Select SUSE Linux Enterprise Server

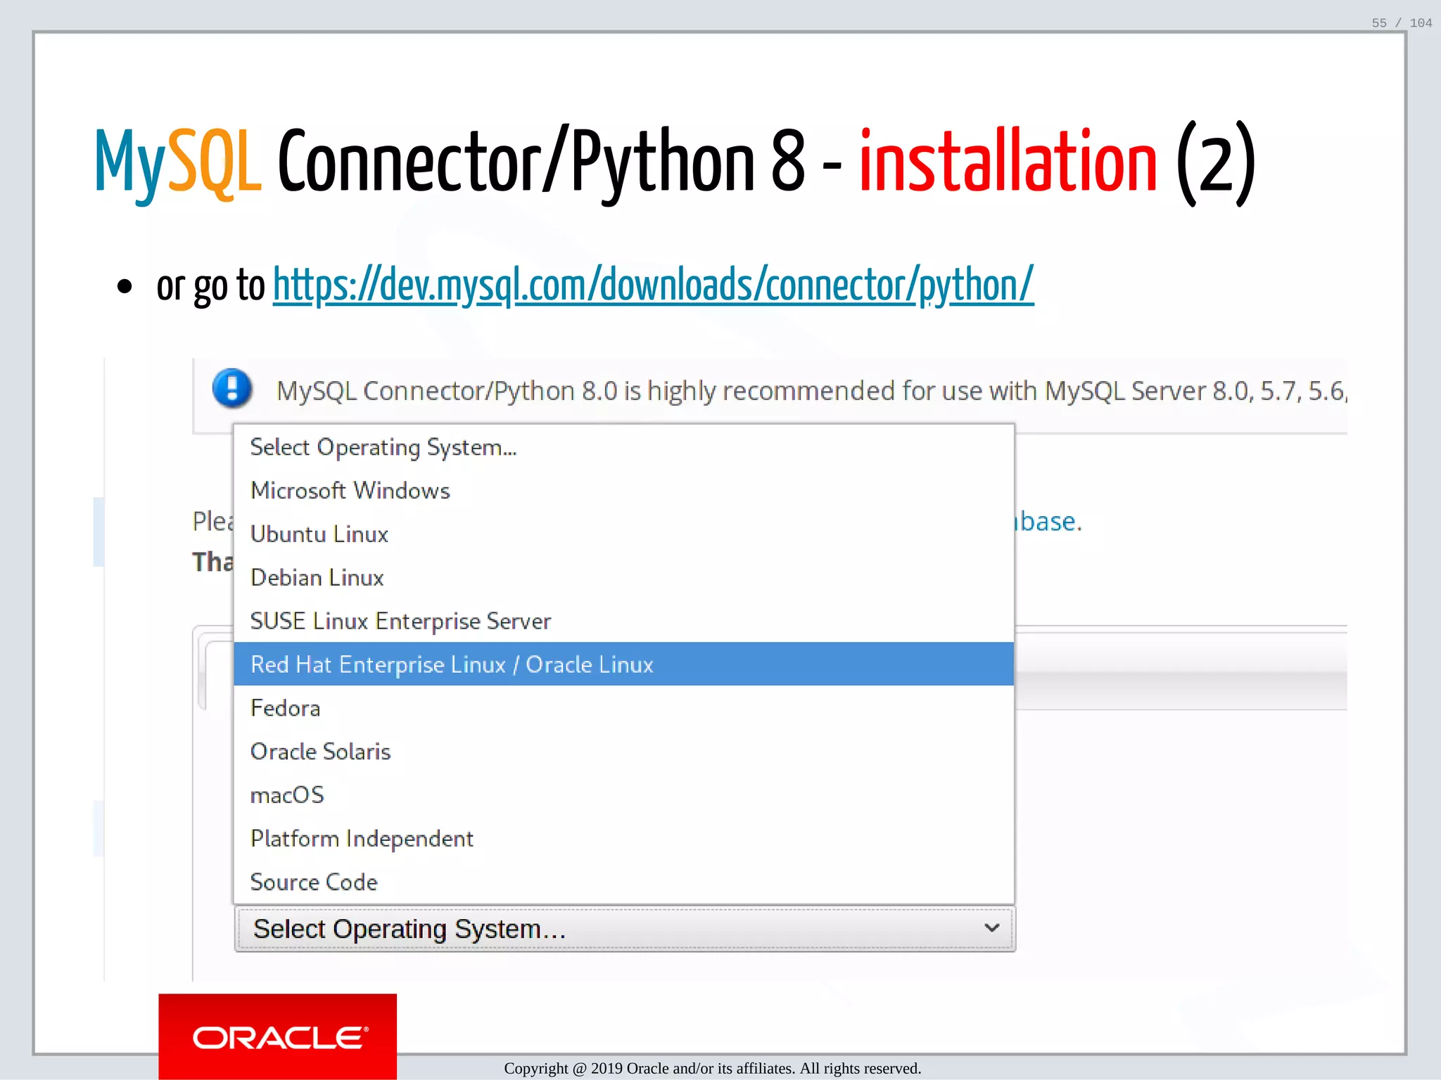coord(400,622)
